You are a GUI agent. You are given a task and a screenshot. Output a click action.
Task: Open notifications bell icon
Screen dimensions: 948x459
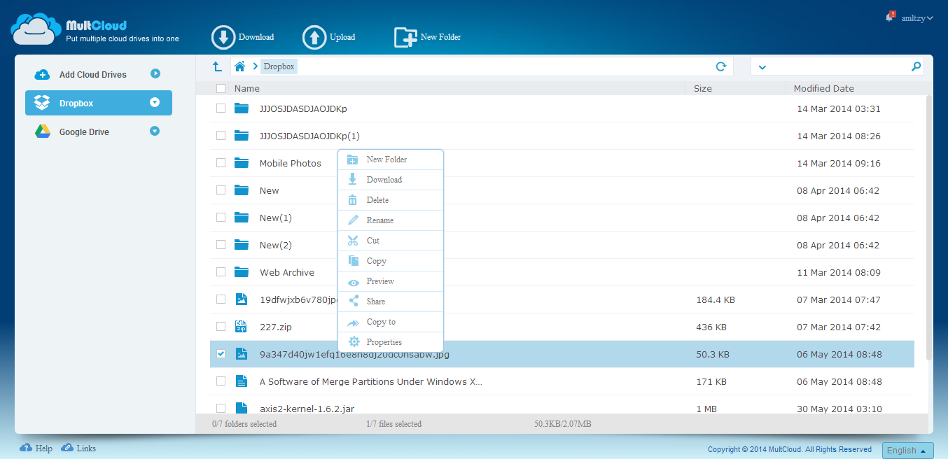889,17
